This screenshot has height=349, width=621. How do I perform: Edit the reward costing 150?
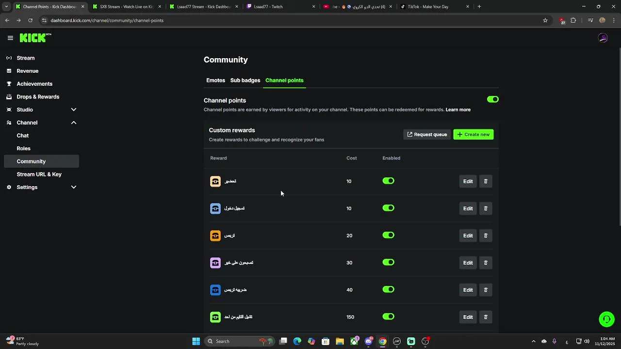468,317
